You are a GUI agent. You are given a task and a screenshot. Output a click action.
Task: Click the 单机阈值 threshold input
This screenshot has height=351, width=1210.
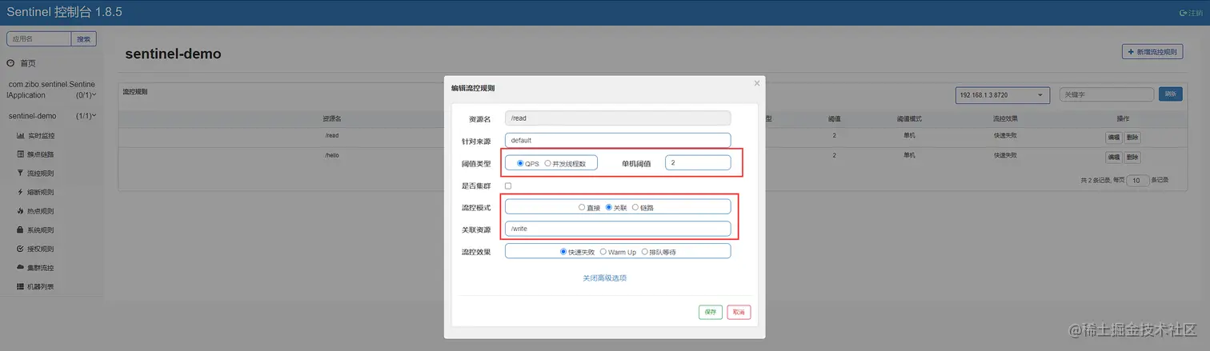pos(698,162)
